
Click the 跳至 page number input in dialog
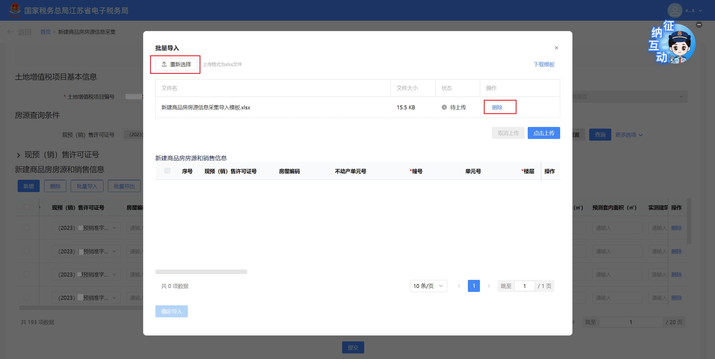(524, 286)
